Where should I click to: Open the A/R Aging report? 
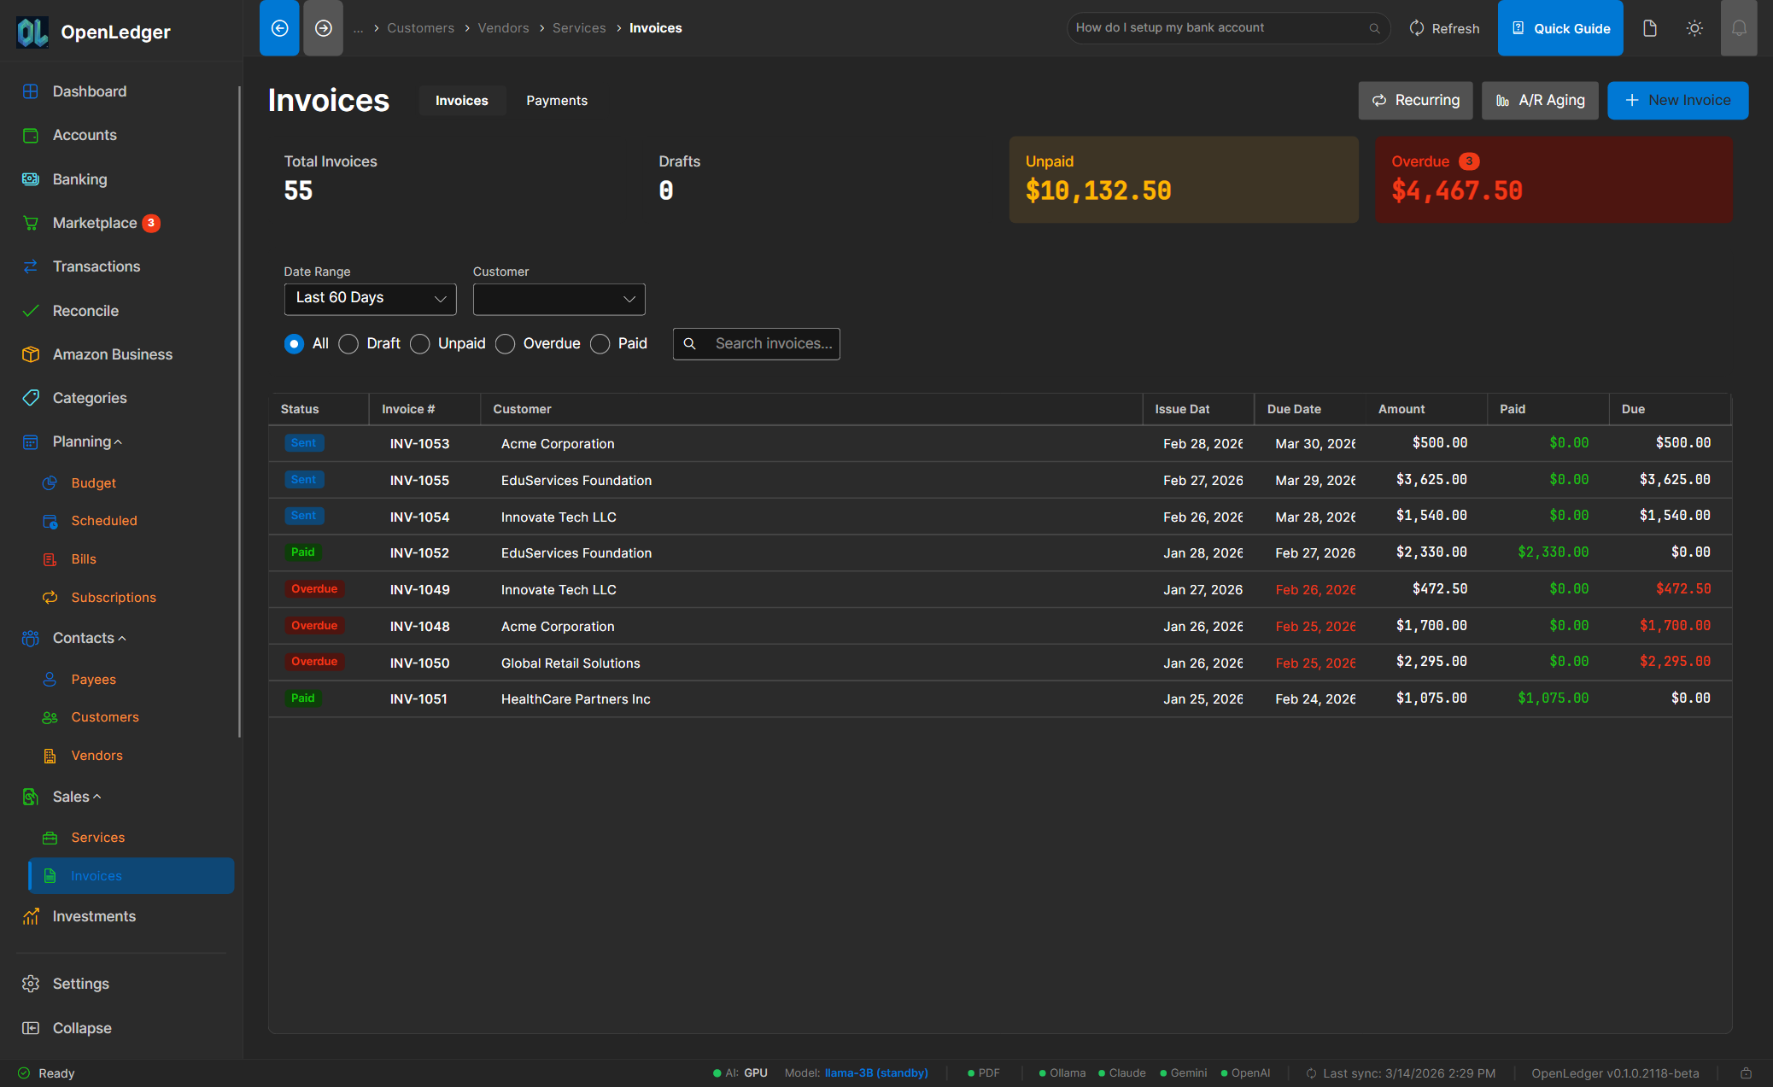1539,100
